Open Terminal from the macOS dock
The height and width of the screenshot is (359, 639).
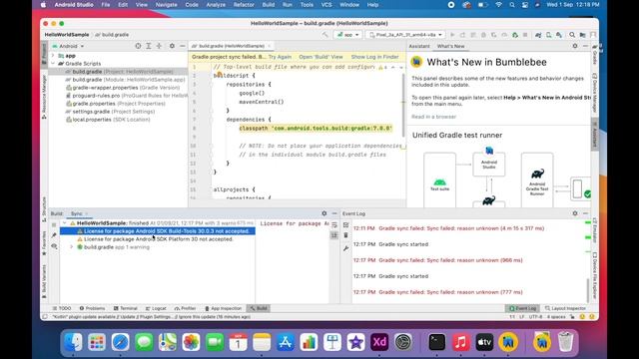click(437, 342)
